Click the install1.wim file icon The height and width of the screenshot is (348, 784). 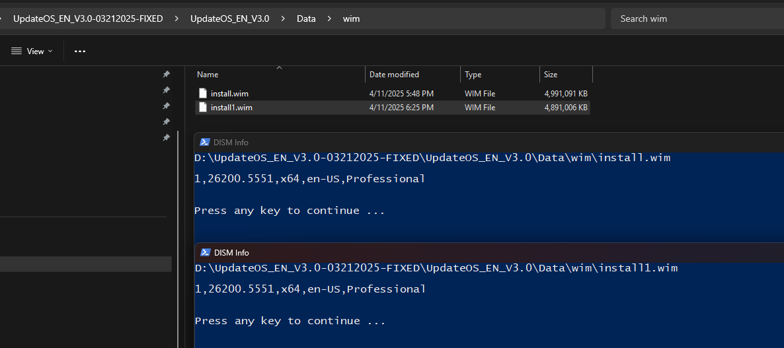click(x=202, y=108)
